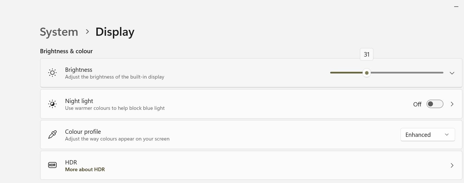The width and height of the screenshot is (464, 183).
Task: Navigate back to System settings
Action: click(x=59, y=32)
